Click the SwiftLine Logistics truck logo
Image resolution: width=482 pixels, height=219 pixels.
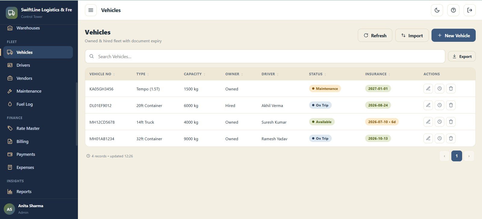[x=11, y=13]
